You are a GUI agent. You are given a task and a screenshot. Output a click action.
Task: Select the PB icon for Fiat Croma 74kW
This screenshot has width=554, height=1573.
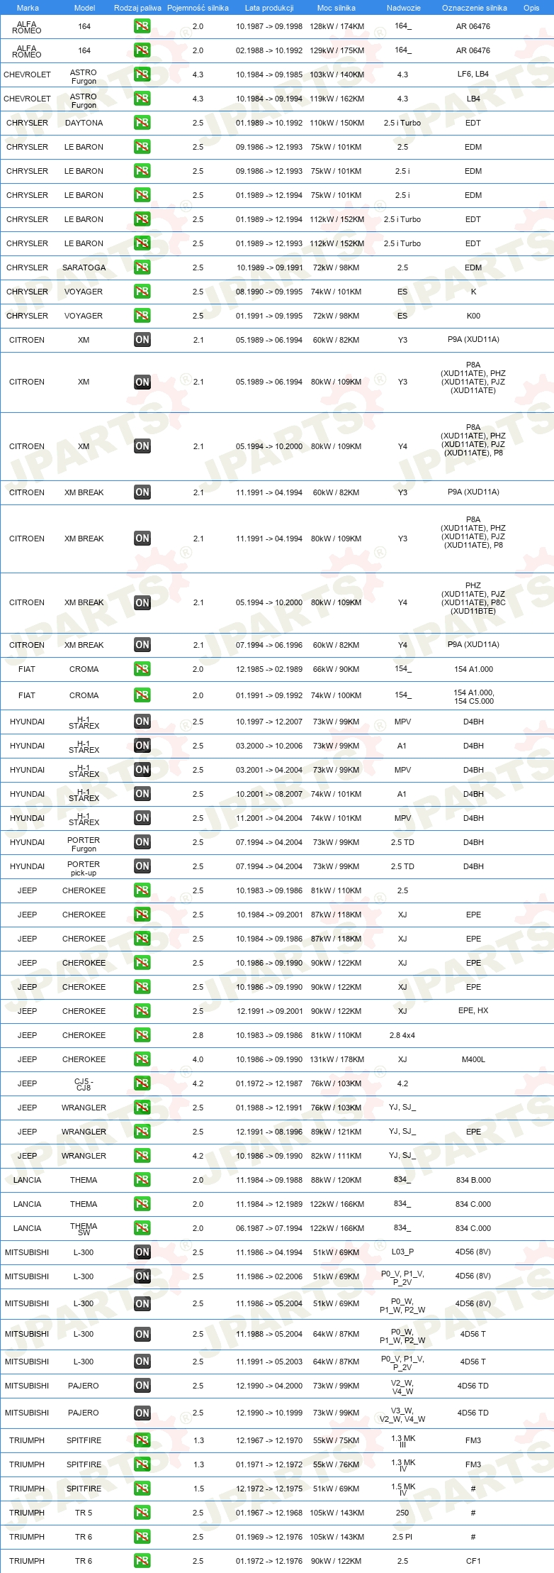click(142, 695)
